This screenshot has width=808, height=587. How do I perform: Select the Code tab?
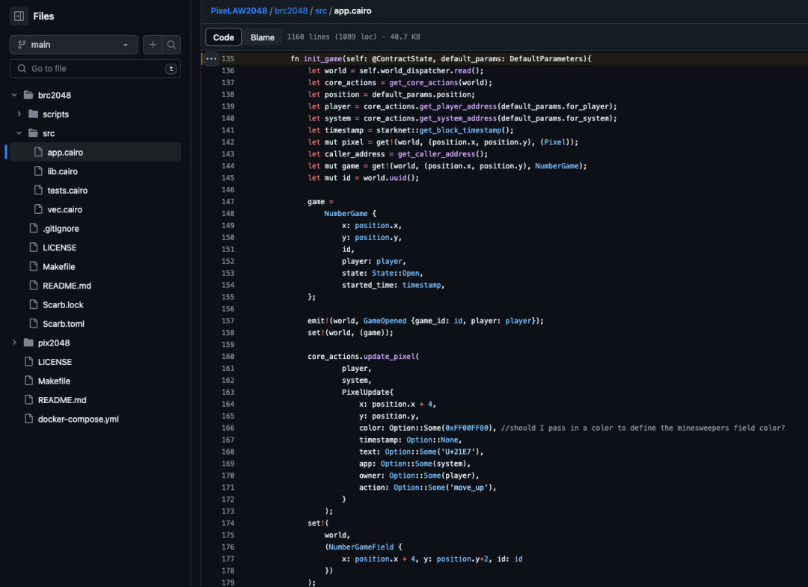pos(223,36)
